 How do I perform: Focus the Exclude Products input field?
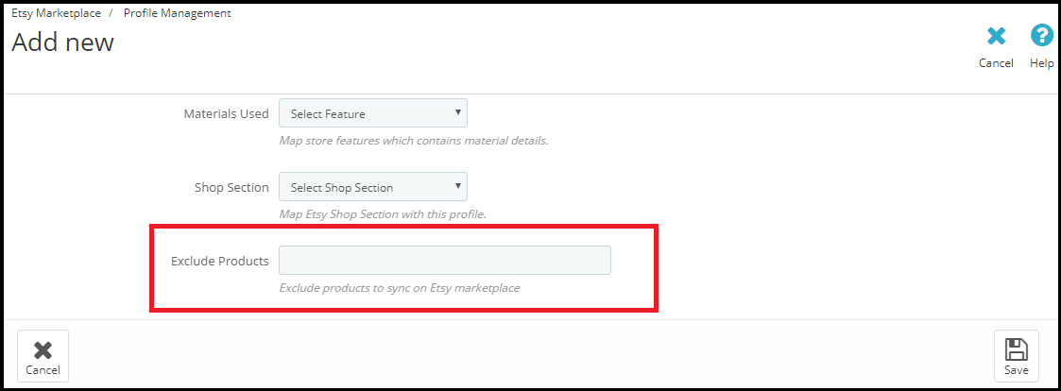pyautogui.click(x=445, y=261)
